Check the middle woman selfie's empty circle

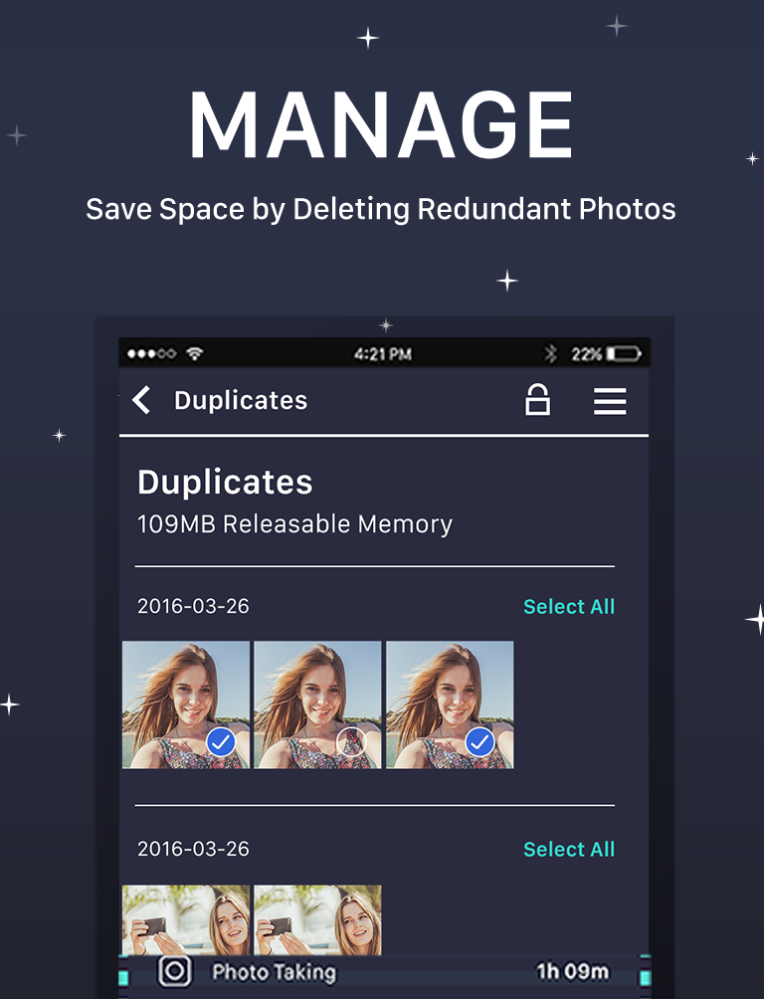click(351, 741)
